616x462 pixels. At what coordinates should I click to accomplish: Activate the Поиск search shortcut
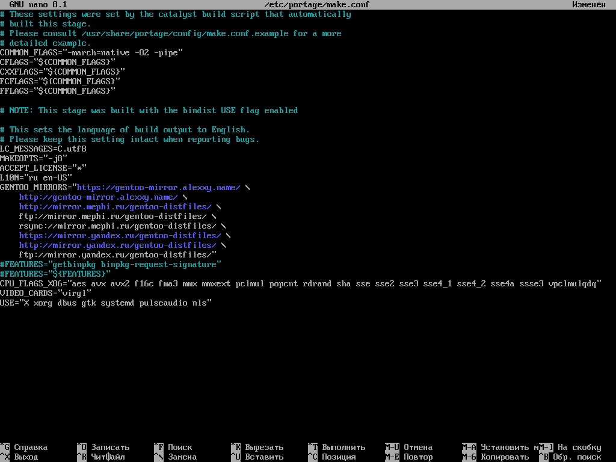click(x=173, y=447)
